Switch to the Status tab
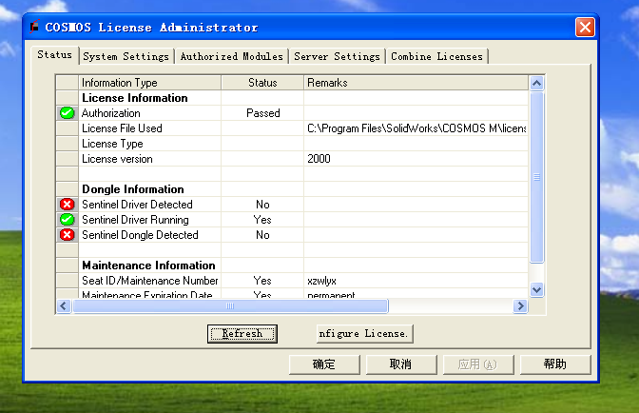Viewport: 639px width, 413px height. 54,54
